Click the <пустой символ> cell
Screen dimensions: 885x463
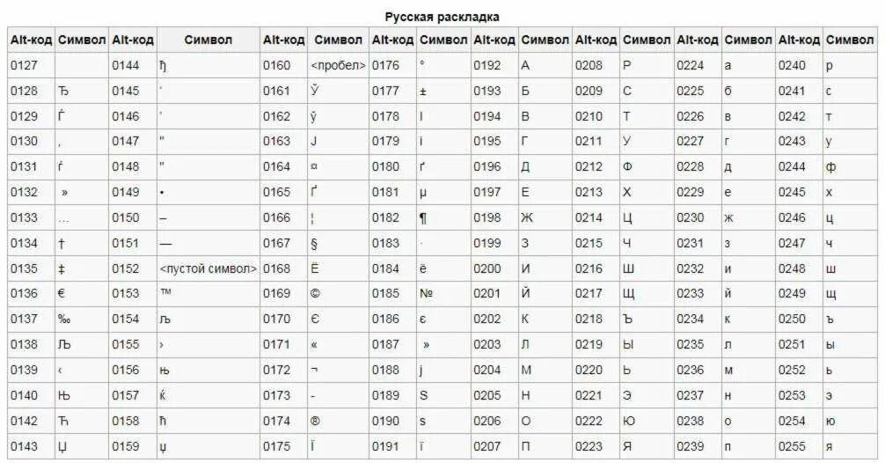208,268
